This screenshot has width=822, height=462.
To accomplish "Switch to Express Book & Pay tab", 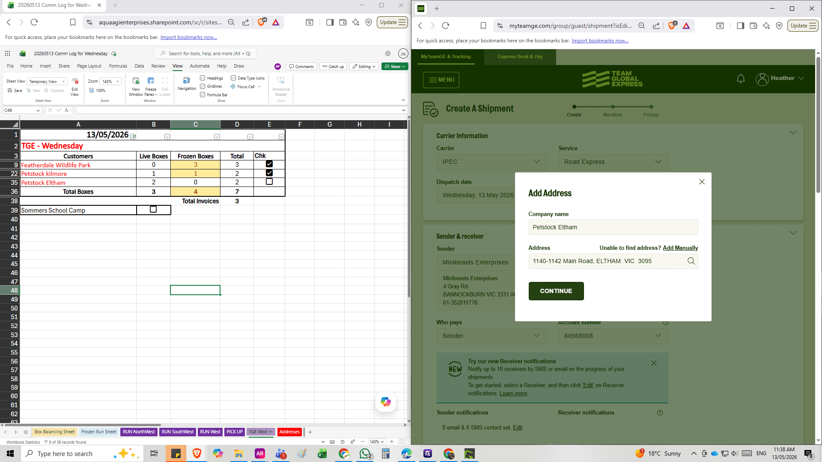I will point(520,56).
